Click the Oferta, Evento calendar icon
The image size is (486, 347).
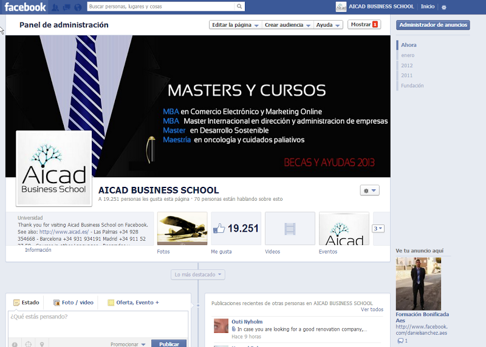(111, 303)
